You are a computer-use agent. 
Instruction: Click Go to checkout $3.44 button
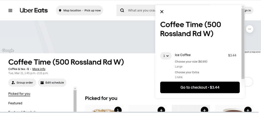pyautogui.click(x=200, y=87)
